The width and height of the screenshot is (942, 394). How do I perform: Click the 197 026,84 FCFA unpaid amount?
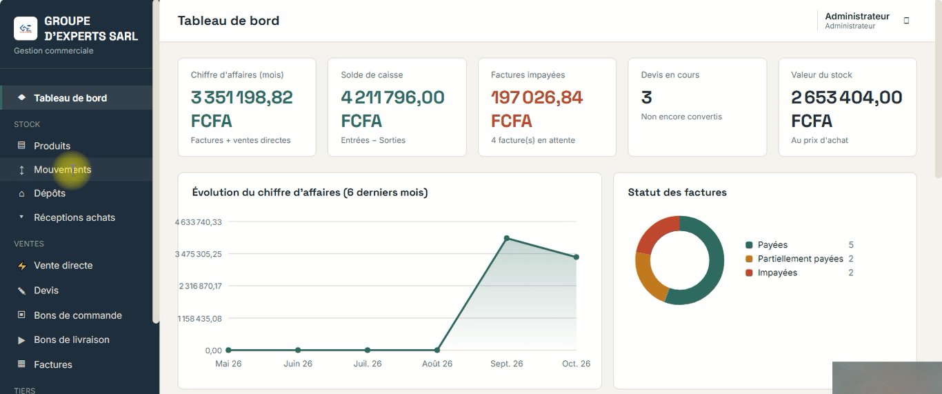coord(537,109)
